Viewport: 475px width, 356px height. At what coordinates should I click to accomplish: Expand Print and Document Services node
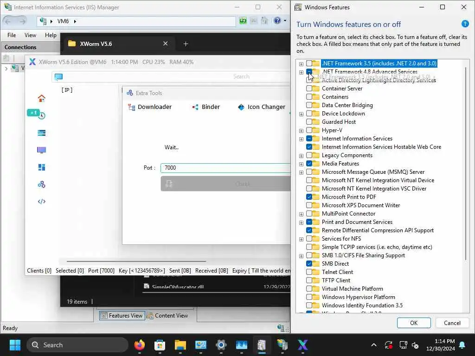click(x=301, y=222)
